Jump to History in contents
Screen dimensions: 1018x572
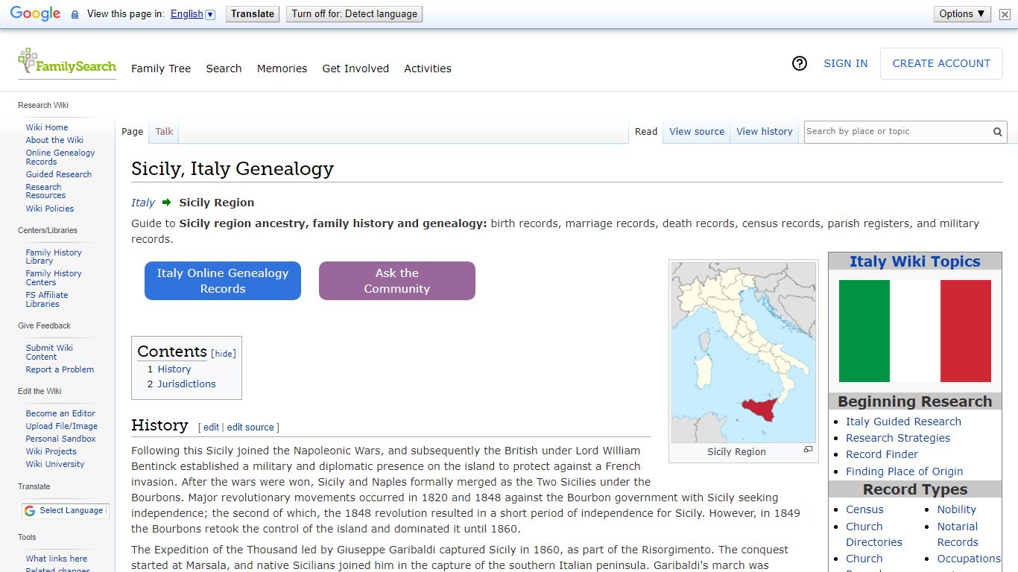click(174, 369)
